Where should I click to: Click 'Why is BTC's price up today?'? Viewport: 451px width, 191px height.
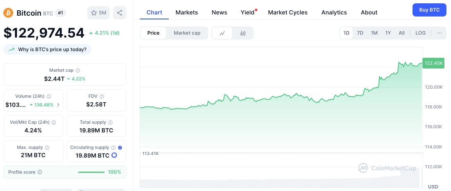pyautogui.click(x=48, y=50)
